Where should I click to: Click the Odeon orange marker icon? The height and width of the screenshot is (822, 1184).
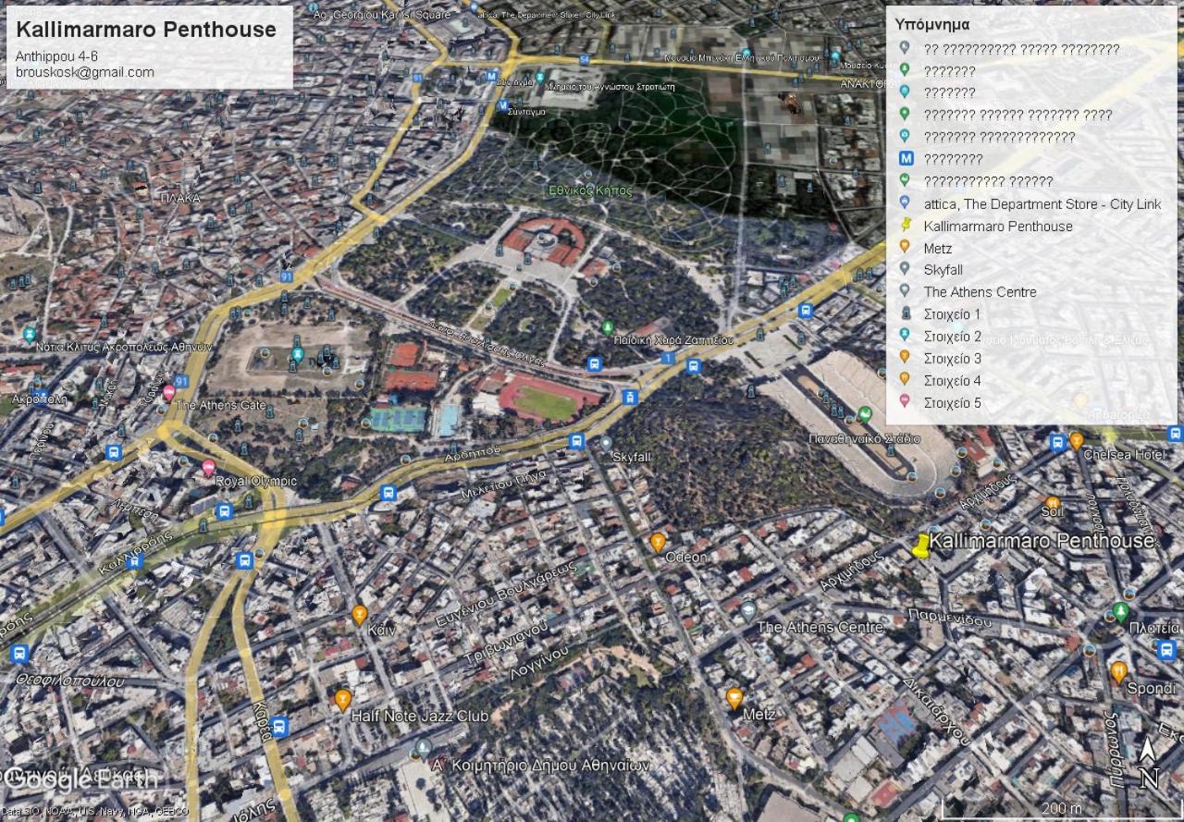click(658, 542)
